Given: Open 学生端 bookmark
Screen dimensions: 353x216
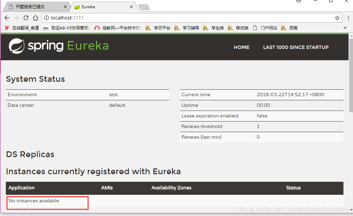Looking at the screenshot, I should click(x=213, y=28).
